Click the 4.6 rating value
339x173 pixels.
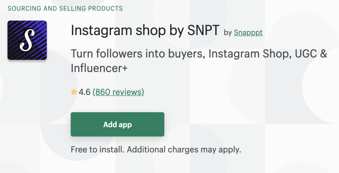pos(85,92)
